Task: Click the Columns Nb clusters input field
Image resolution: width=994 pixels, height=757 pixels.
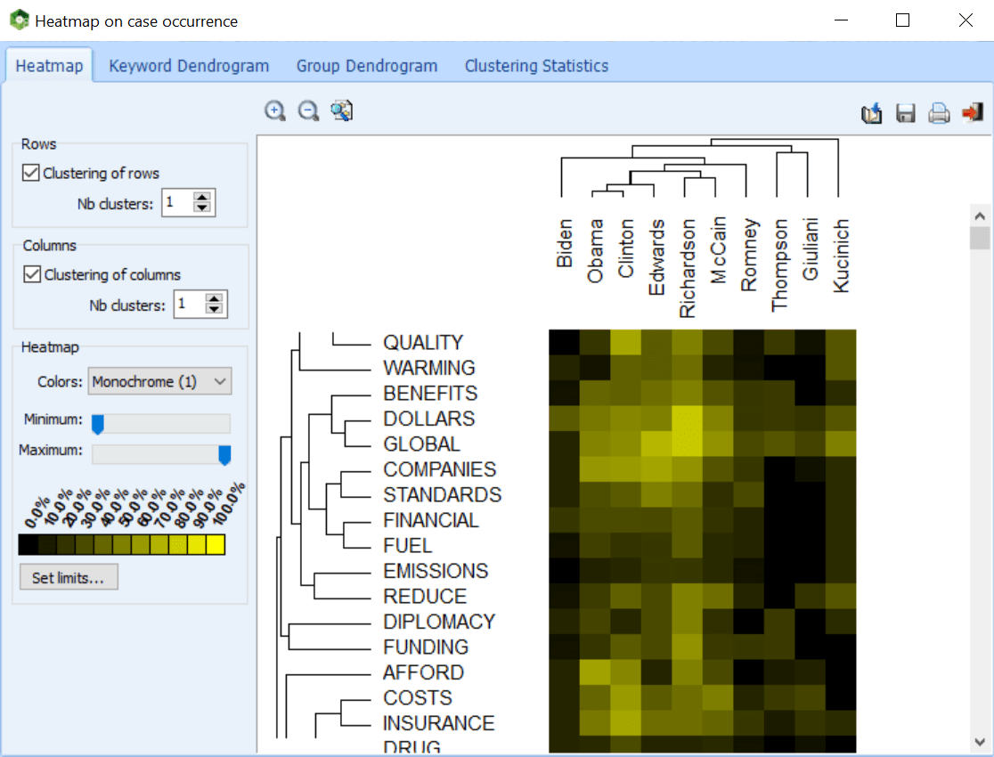Action: click(x=190, y=305)
